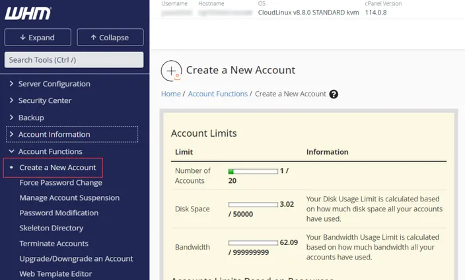The height and width of the screenshot is (280, 465).
Task: Click the down arrow icon on Expand
Action: [23, 38]
